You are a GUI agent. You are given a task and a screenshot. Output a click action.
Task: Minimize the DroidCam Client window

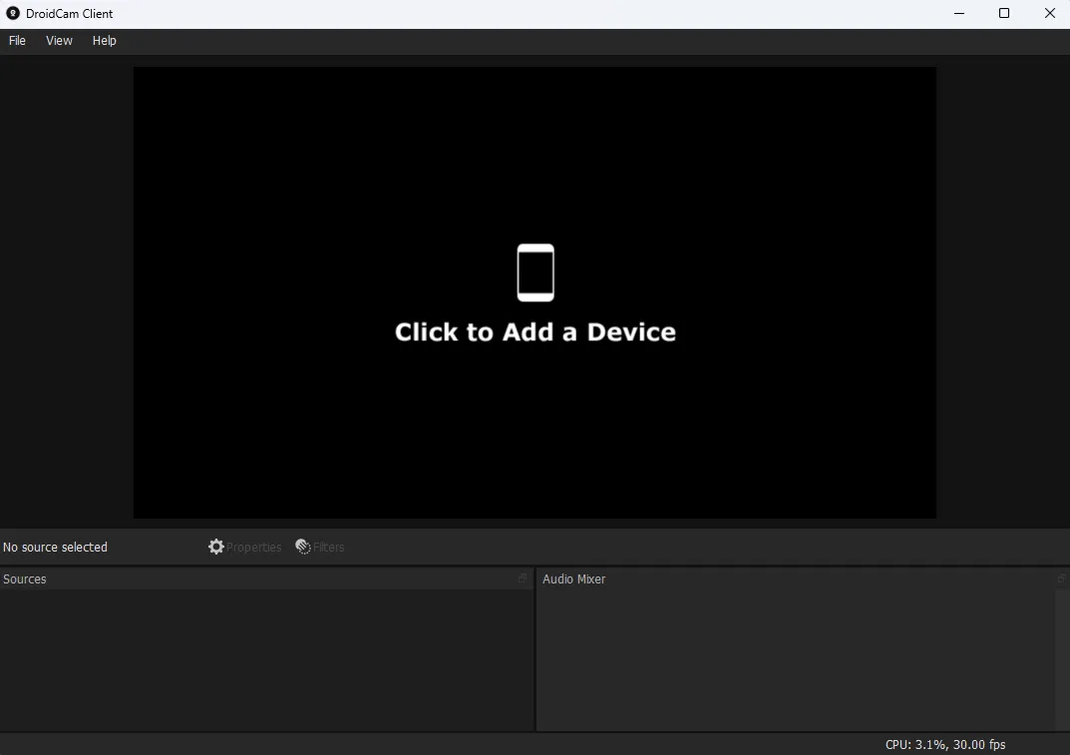click(959, 14)
